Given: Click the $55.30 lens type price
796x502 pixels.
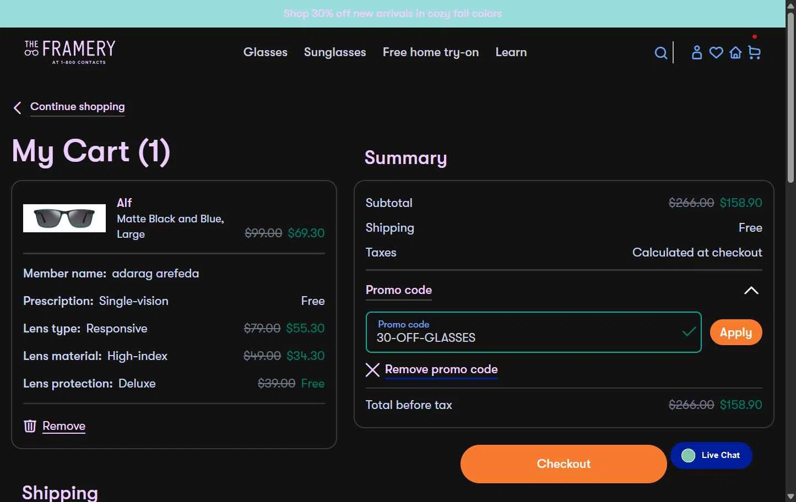Looking at the screenshot, I should coord(305,329).
